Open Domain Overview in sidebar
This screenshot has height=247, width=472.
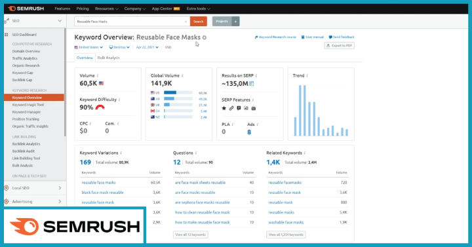[x=26, y=51]
